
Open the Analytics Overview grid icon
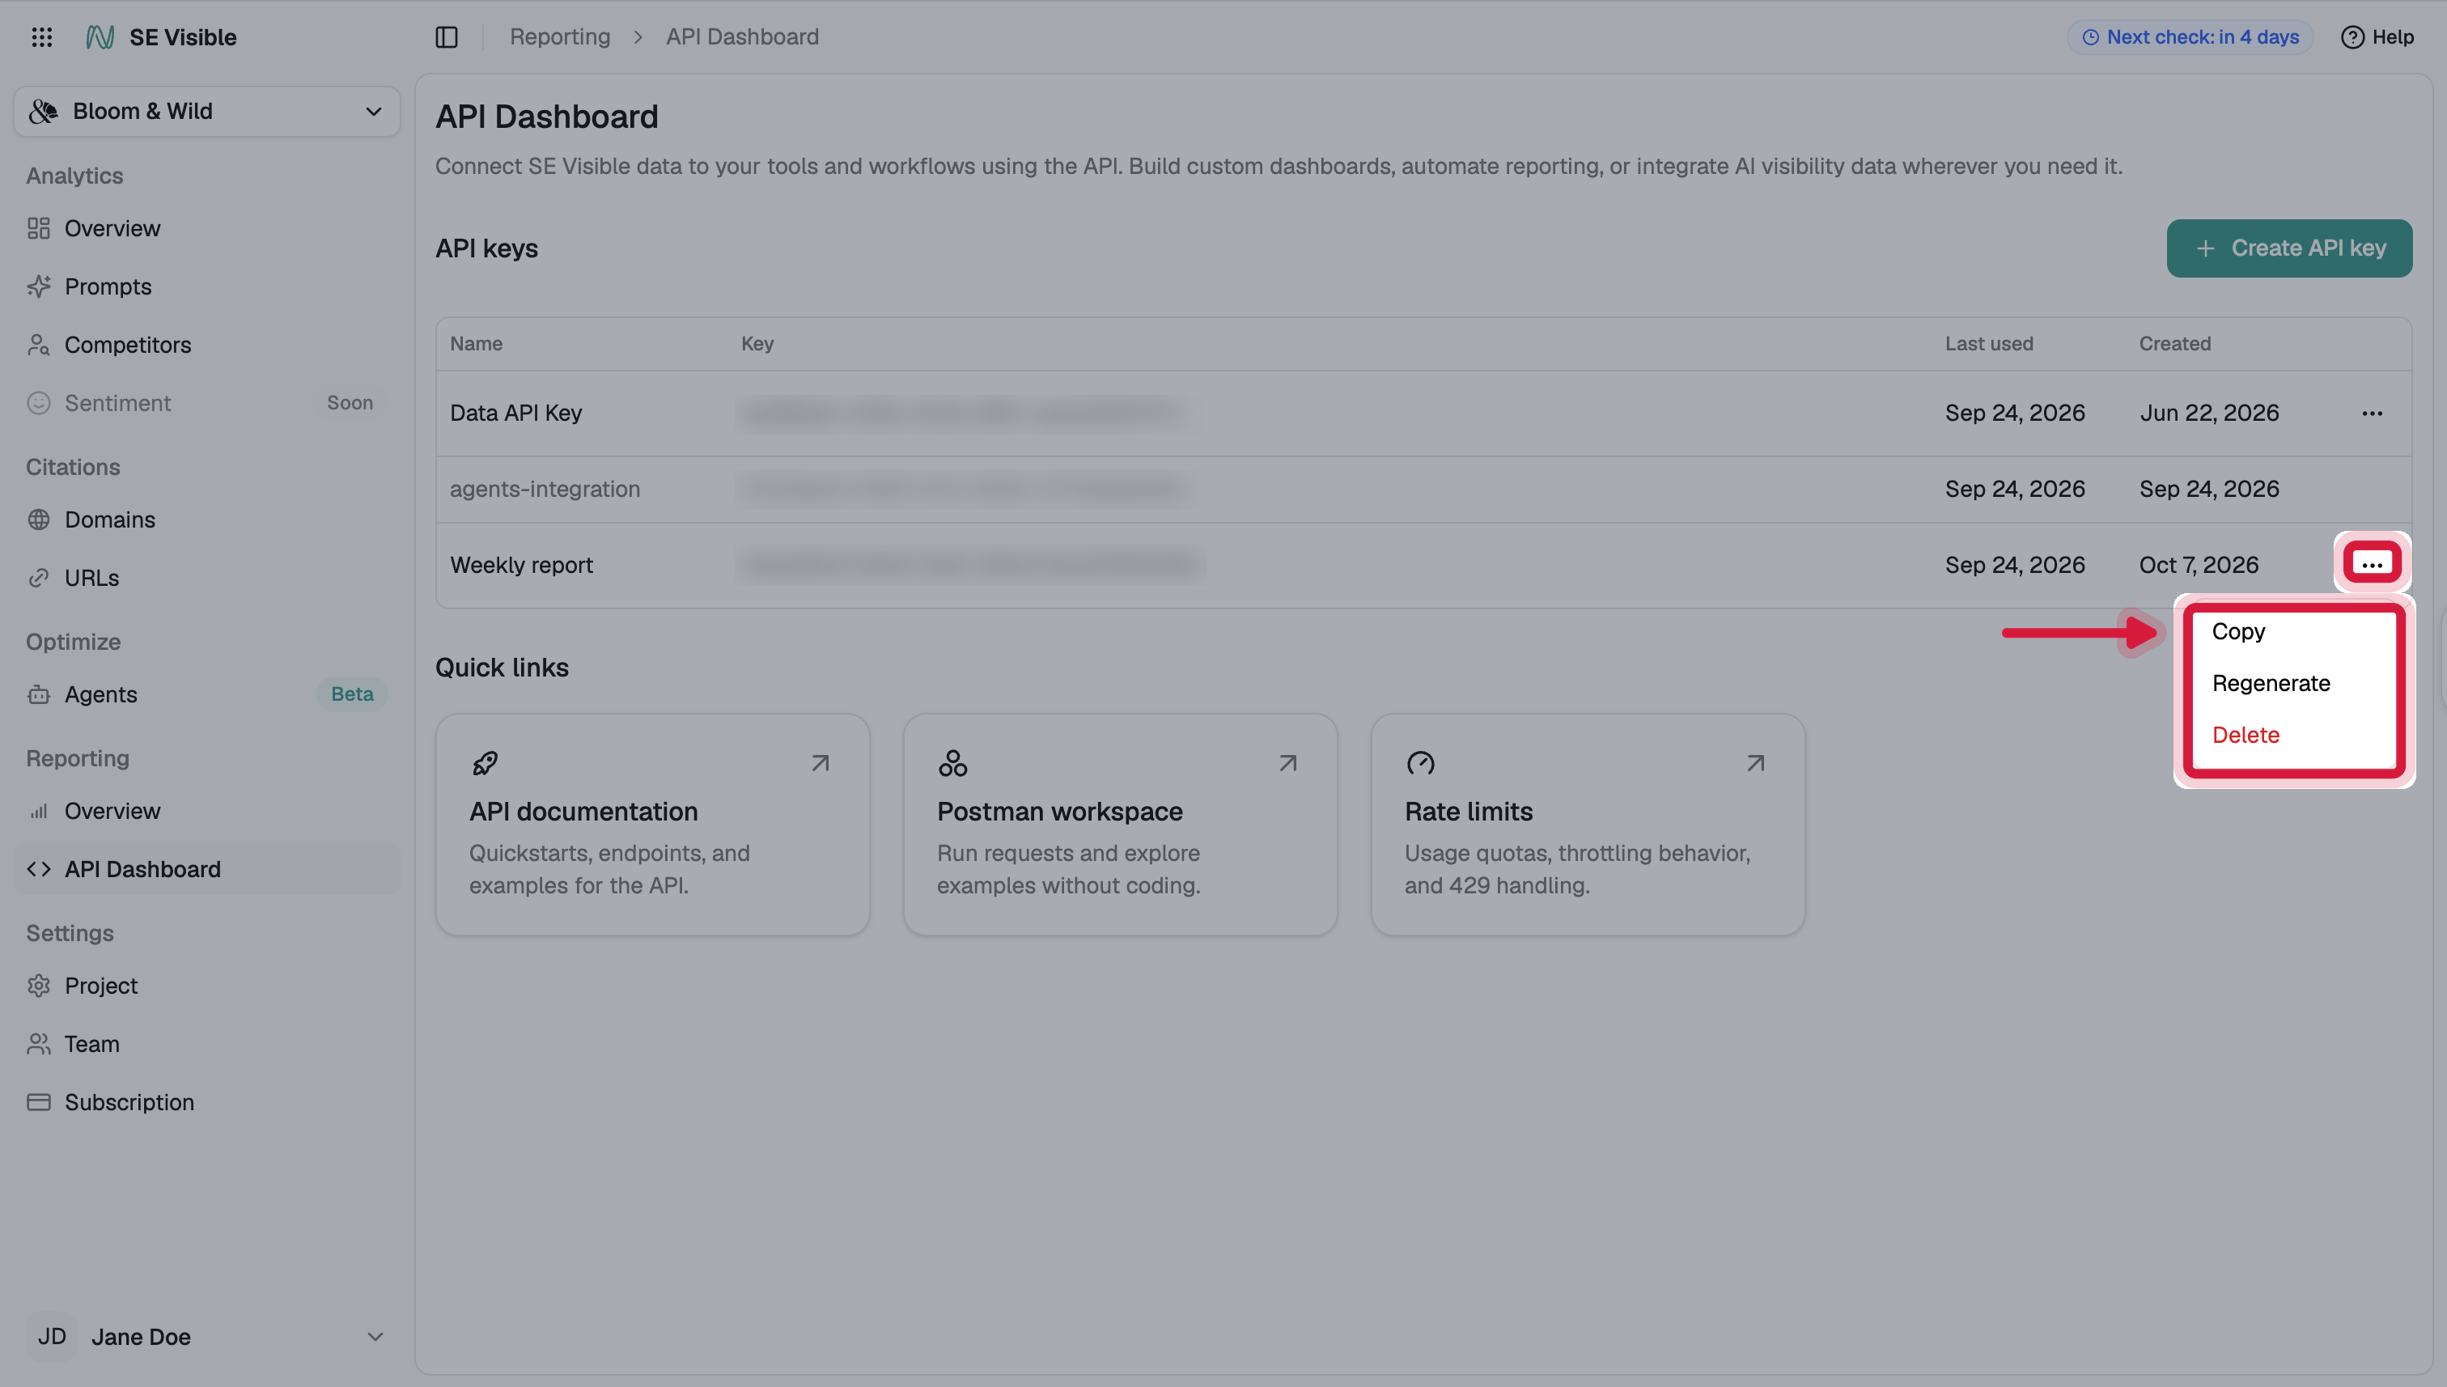39,229
